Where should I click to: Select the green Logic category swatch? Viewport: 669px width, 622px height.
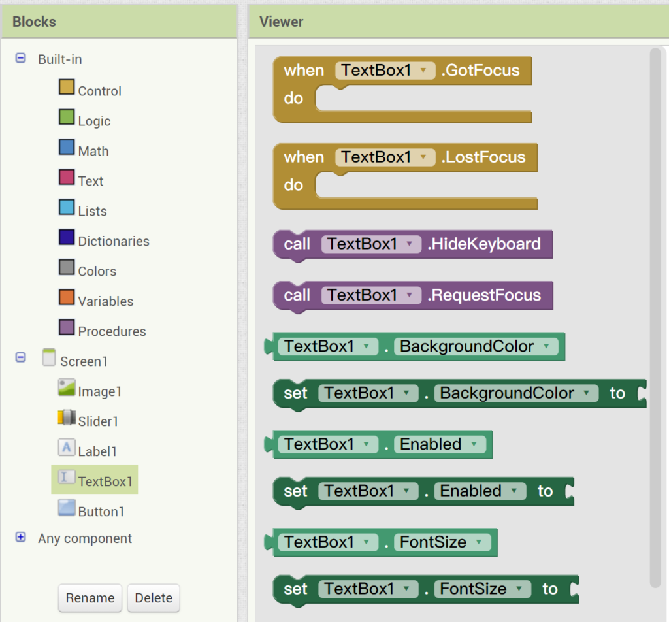click(x=67, y=118)
